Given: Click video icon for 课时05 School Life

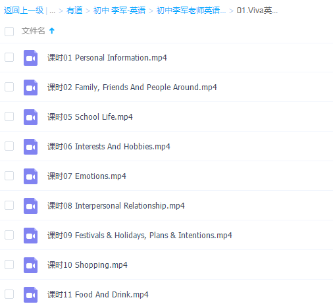Looking at the screenshot, I should click(x=30, y=117).
